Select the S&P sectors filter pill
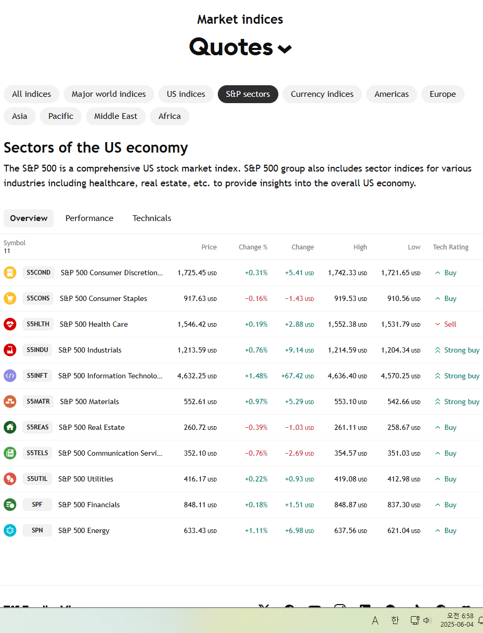The image size is (483, 633). 248,94
